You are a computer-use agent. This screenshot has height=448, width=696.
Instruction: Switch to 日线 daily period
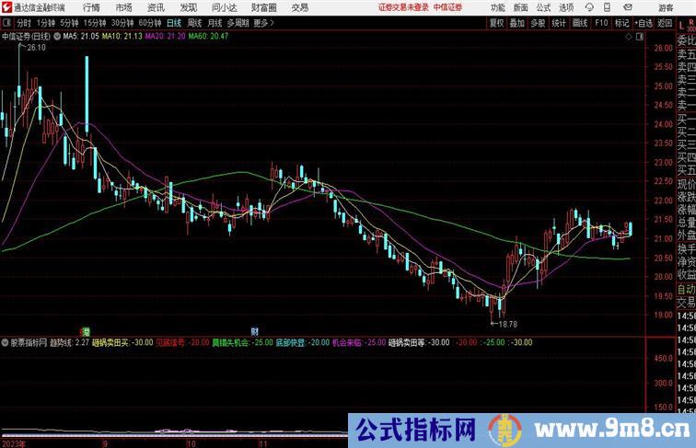174,23
